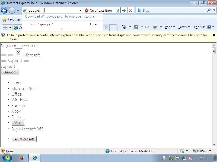Open the tab list dropdown arrow
The height and width of the screenshot is (162, 217).
click(10, 28)
